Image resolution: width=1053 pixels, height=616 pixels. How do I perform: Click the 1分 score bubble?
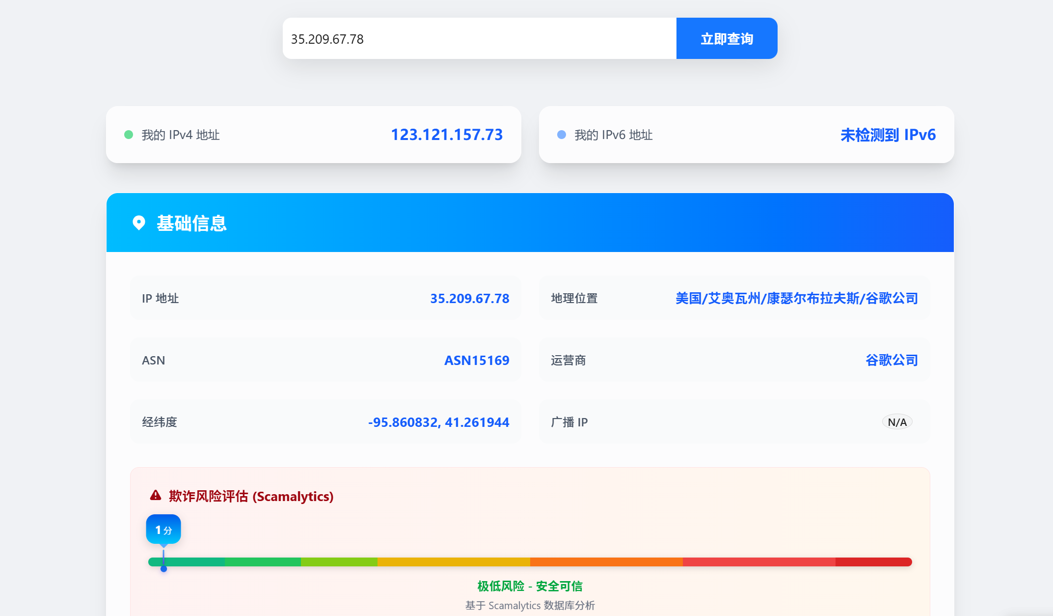tap(163, 530)
